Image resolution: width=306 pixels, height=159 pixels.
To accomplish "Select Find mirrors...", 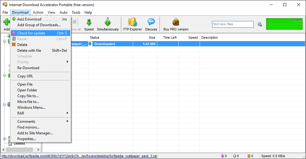I will [x=41, y=127].
